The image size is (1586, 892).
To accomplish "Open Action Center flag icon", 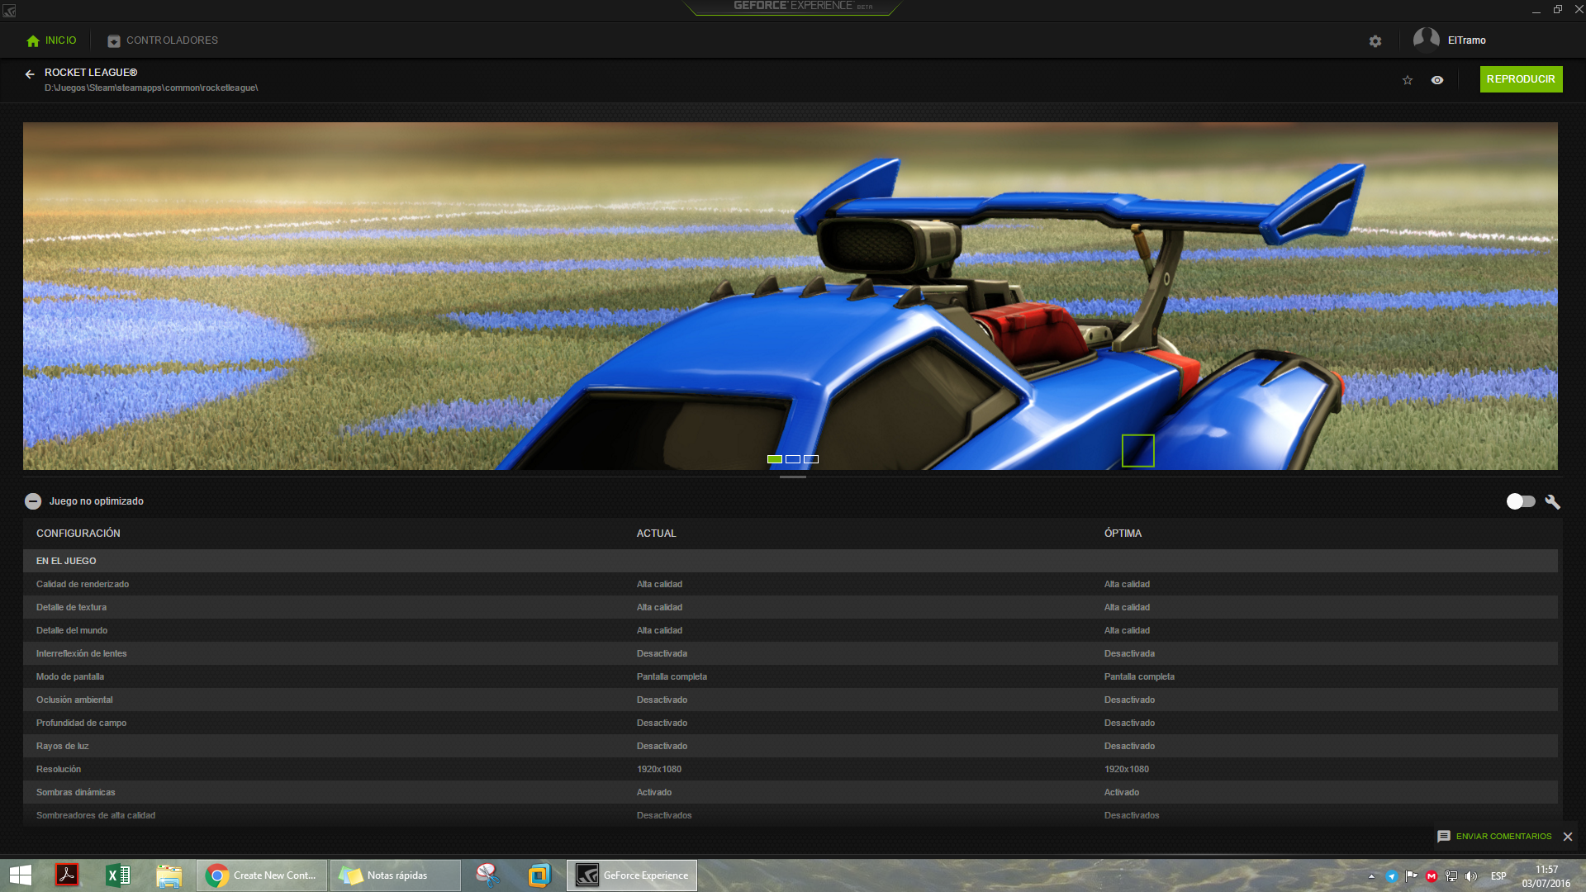I will click(1412, 876).
